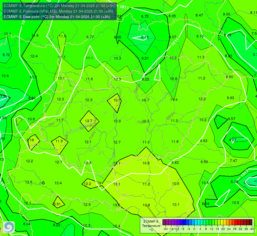Image resolution: width=257 pixels, height=236 pixels.
Task: Click the 5.18 temperature value
Action: [x=145, y=37]
